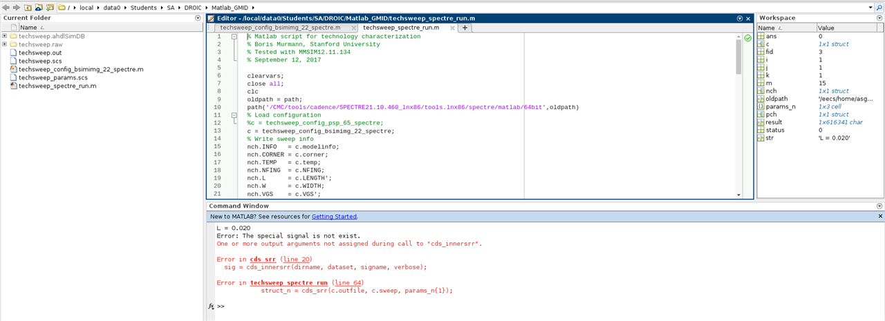This screenshot has width=885, height=321.
Task: Click the Back navigation arrow
Action: click(6, 7)
